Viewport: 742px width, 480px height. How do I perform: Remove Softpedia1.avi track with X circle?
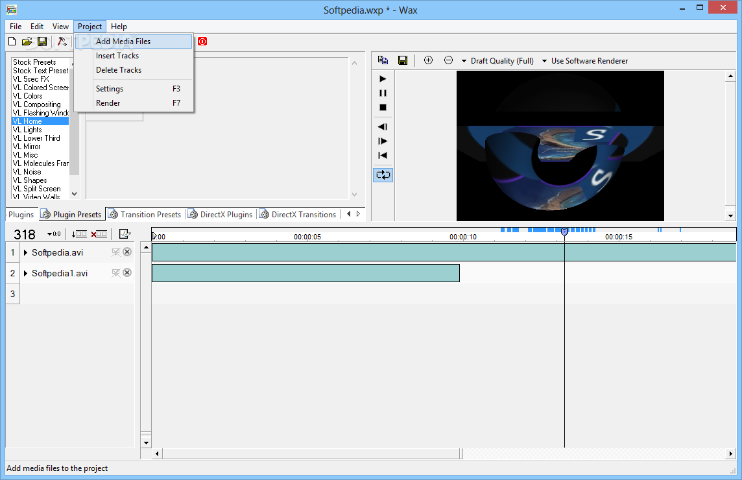127,272
